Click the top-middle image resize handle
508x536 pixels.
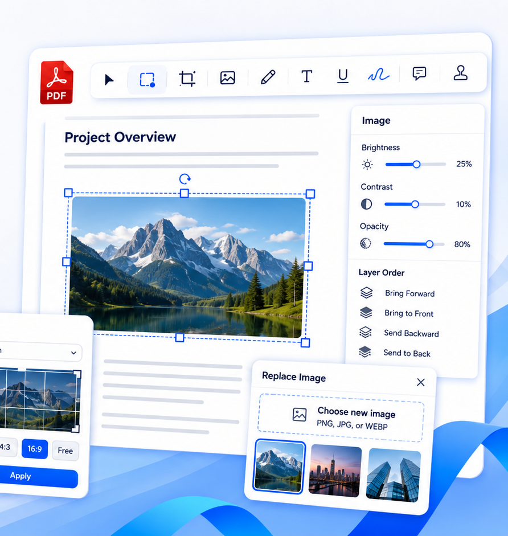tap(185, 194)
